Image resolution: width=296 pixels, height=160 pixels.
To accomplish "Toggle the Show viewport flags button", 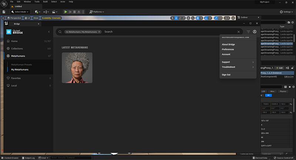I will point(36,18).
